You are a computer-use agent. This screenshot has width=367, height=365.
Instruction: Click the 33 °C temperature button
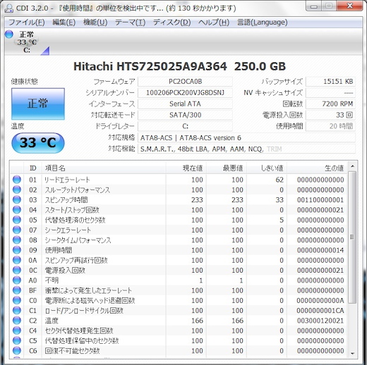pos(38,143)
